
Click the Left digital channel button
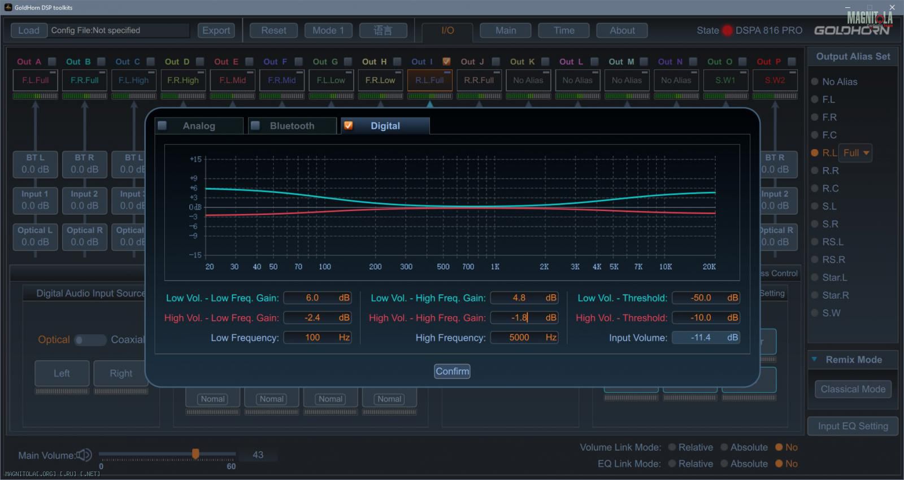pyautogui.click(x=62, y=373)
